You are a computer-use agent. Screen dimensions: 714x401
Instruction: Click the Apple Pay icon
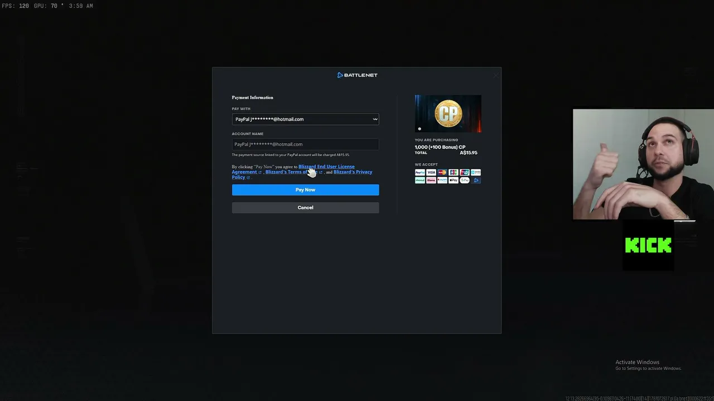(x=453, y=180)
